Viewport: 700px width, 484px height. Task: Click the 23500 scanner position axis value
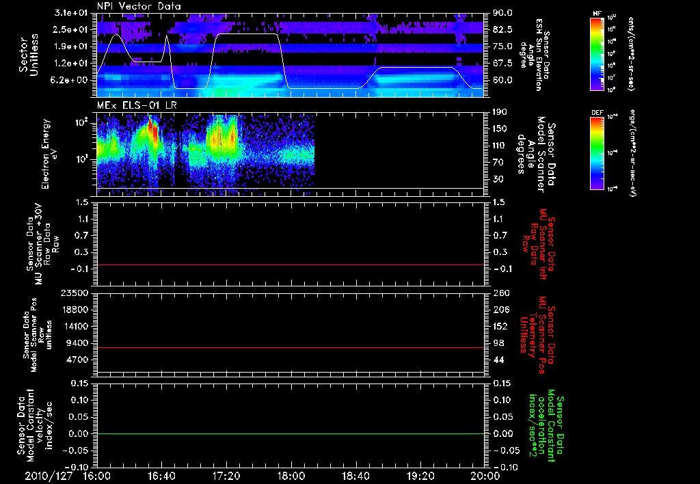(x=75, y=293)
